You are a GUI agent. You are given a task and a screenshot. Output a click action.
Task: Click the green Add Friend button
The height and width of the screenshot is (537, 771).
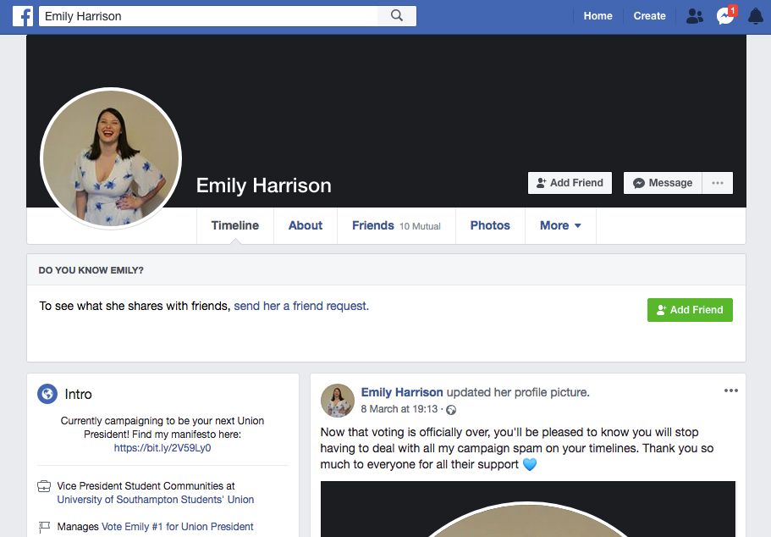690,310
